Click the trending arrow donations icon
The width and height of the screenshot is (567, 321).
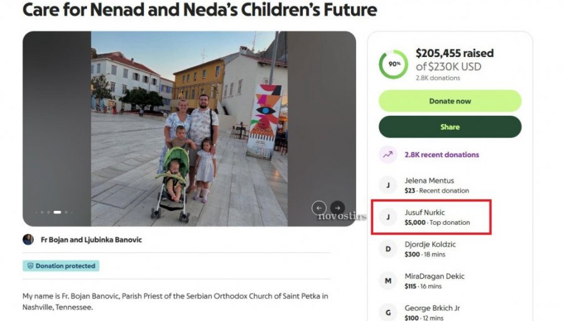tap(388, 155)
